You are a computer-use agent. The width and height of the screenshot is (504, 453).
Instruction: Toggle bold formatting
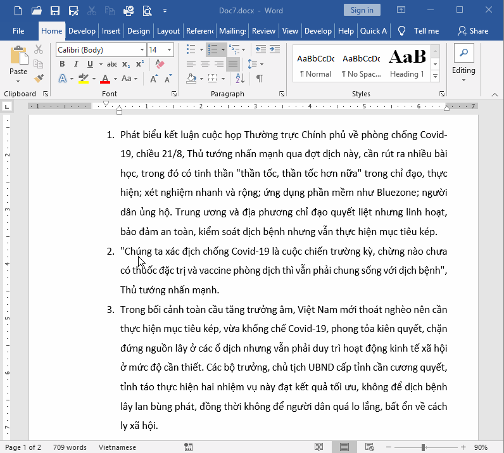click(x=62, y=64)
